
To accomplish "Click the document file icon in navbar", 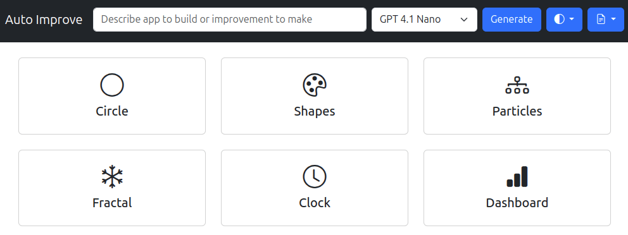I will 601,19.
